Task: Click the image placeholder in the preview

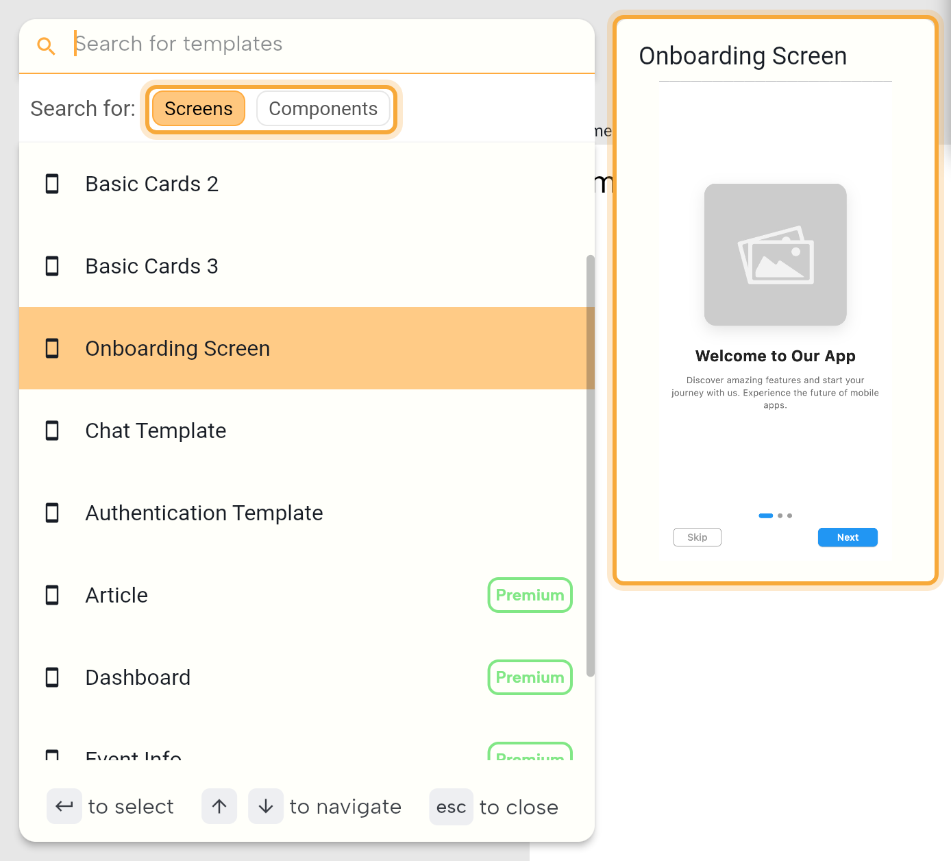Action: 776,254
